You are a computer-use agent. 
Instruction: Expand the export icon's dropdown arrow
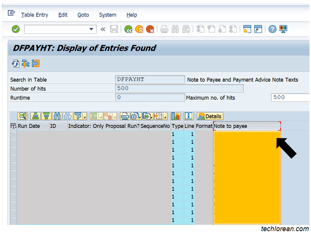pyautogui.click(x=152, y=118)
